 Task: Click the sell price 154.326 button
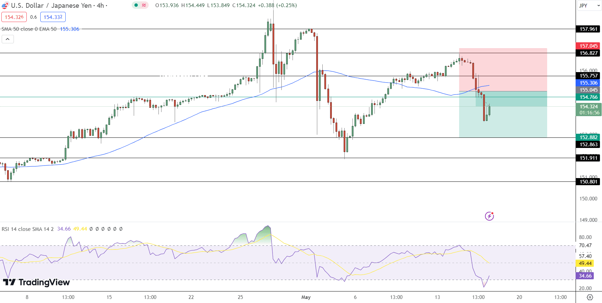pyautogui.click(x=14, y=17)
